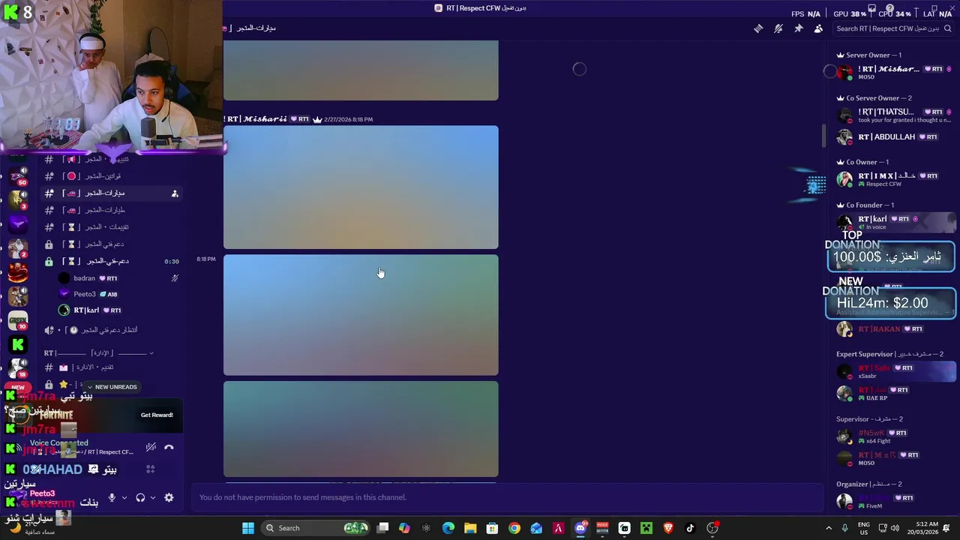Open microphone input options arrow
Image resolution: width=960 pixels, height=540 pixels.
[124, 497]
